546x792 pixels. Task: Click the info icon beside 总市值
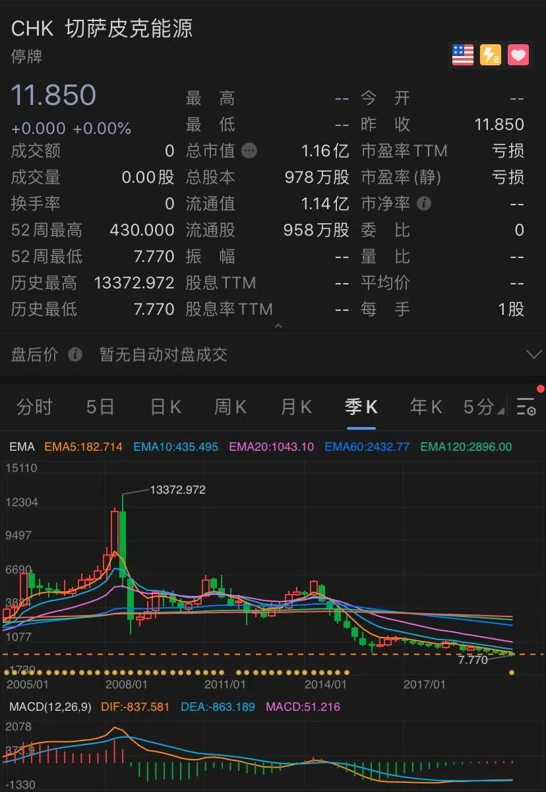249,150
